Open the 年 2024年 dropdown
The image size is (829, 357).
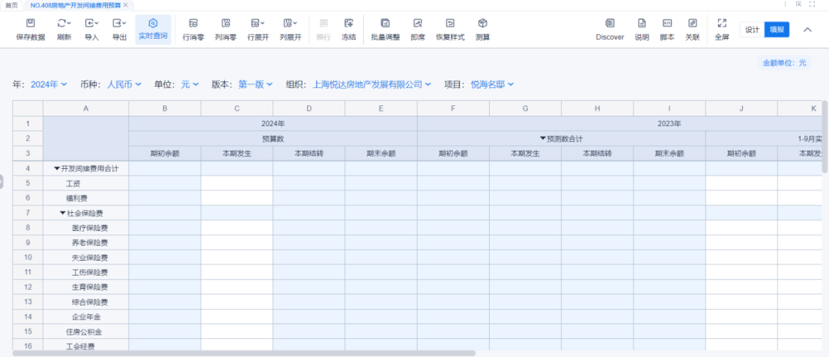49,84
